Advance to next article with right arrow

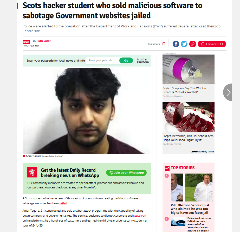pos(228,92)
